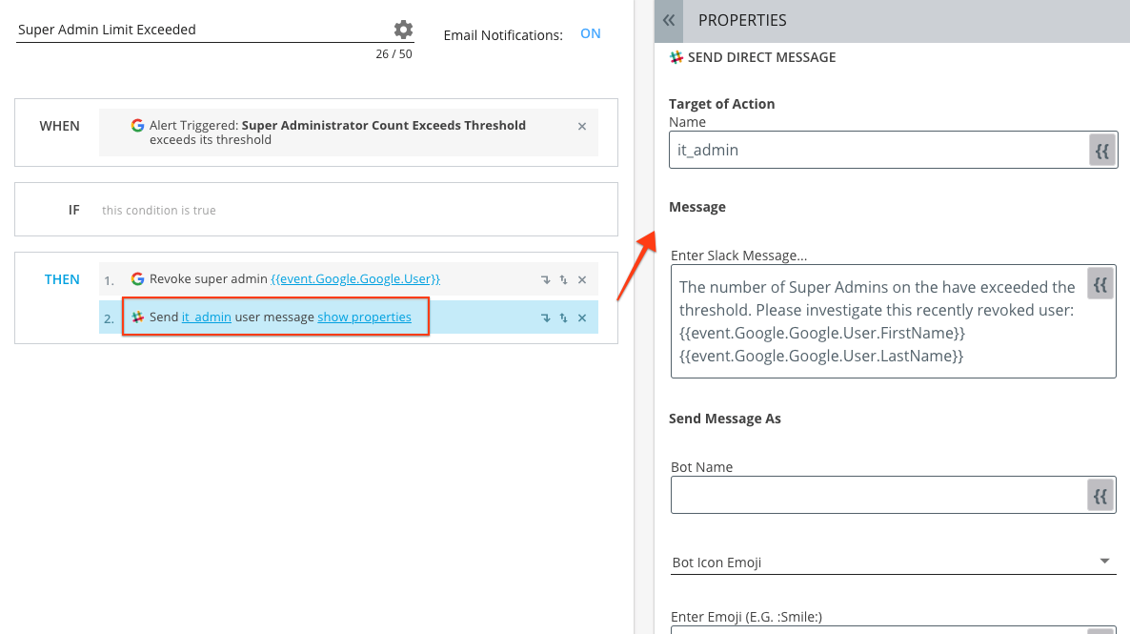Remove the Send it_admin action with its x
Screen dimensions: 1130x634
tap(581, 317)
